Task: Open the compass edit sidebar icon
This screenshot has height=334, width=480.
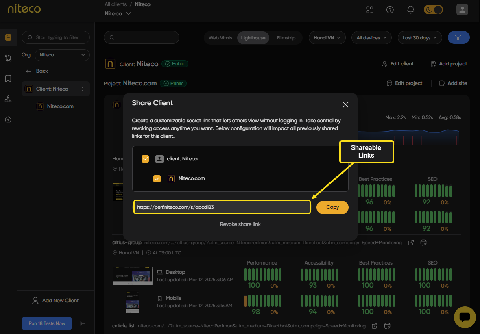Action: pos(8,119)
